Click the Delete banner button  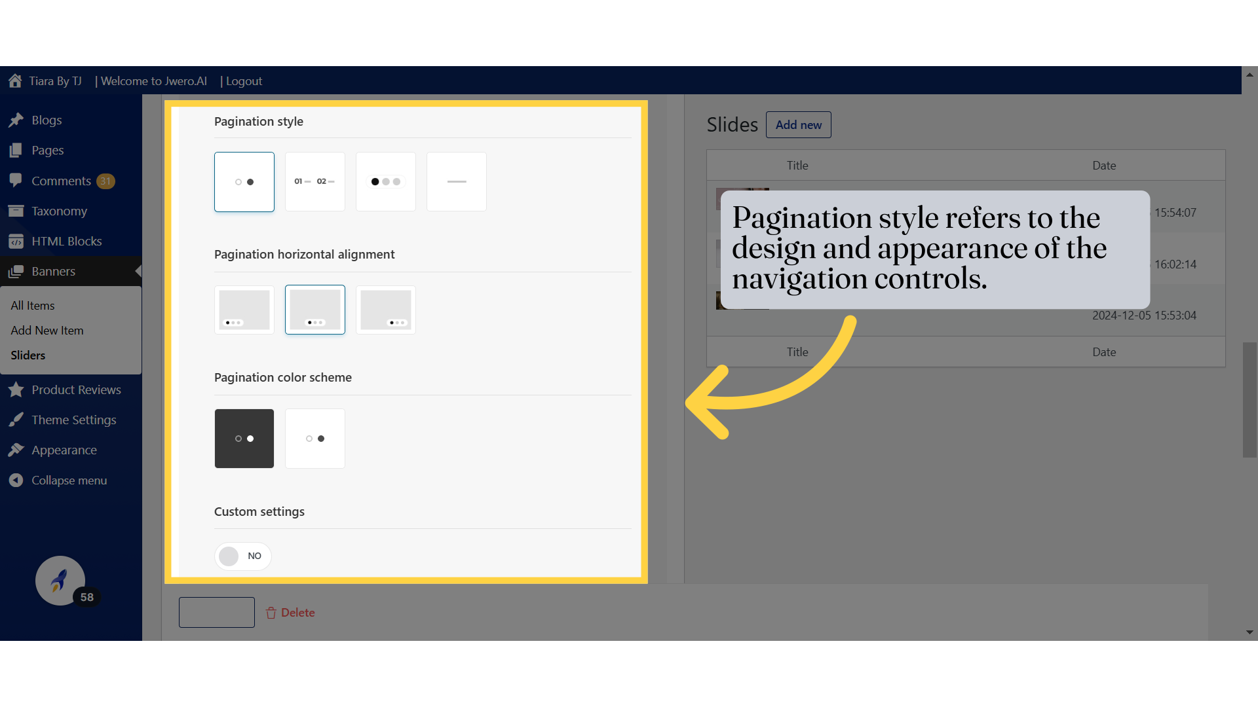click(290, 612)
